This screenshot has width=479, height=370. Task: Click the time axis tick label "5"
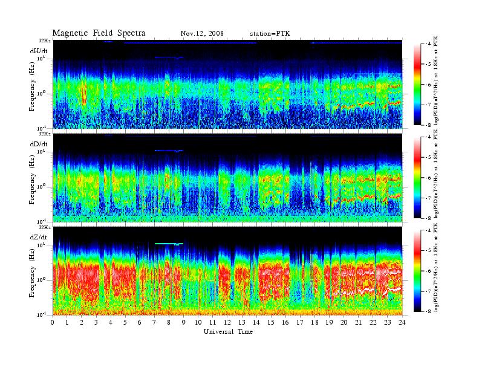(x=125, y=322)
